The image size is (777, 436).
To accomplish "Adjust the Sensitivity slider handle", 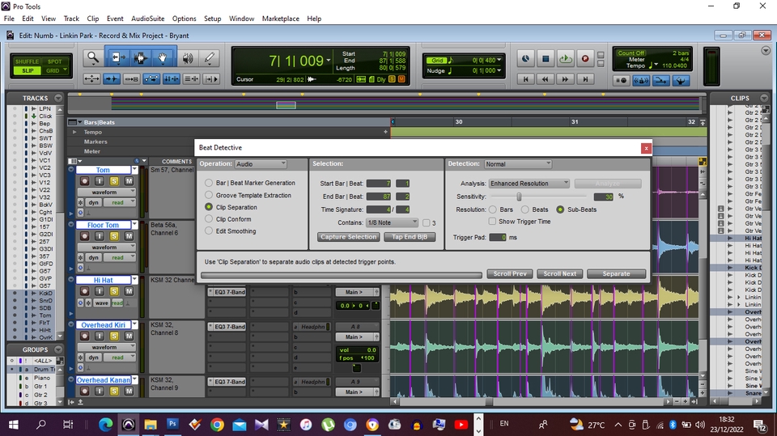I will click(x=519, y=197).
